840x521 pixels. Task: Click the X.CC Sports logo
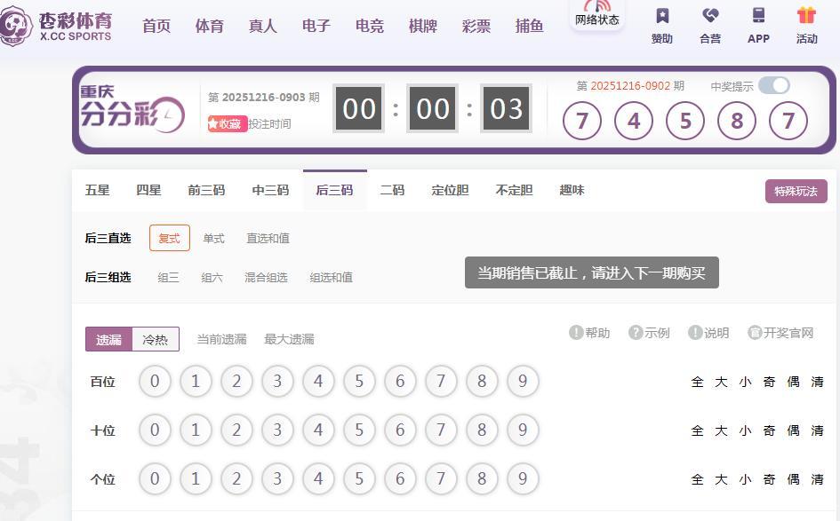(57, 27)
